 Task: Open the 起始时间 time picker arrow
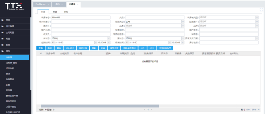pyautogui.click(x=109, y=42)
